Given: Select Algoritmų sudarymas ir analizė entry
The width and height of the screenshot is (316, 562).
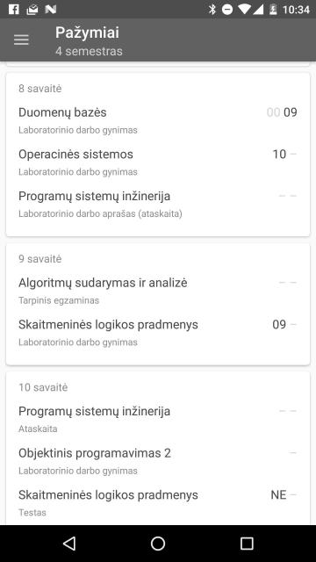Looking at the screenshot, I should tap(158, 291).
